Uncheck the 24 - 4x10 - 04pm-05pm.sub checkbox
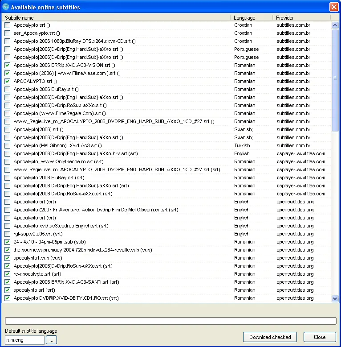 pyautogui.click(x=7, y=242)
